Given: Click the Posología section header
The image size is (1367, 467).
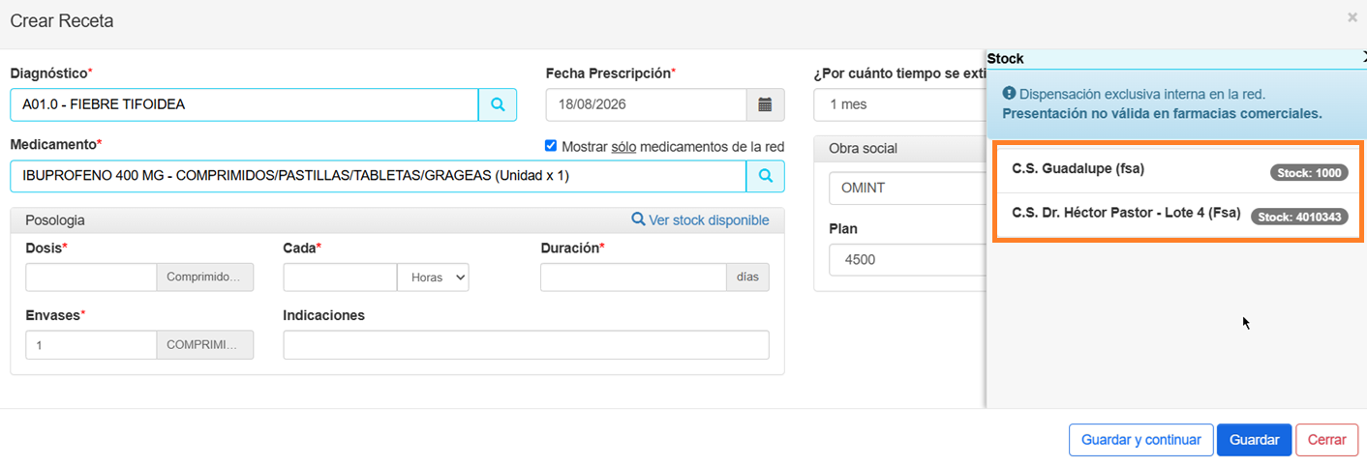Looking at the screenshot, I should tap(397, 220).
